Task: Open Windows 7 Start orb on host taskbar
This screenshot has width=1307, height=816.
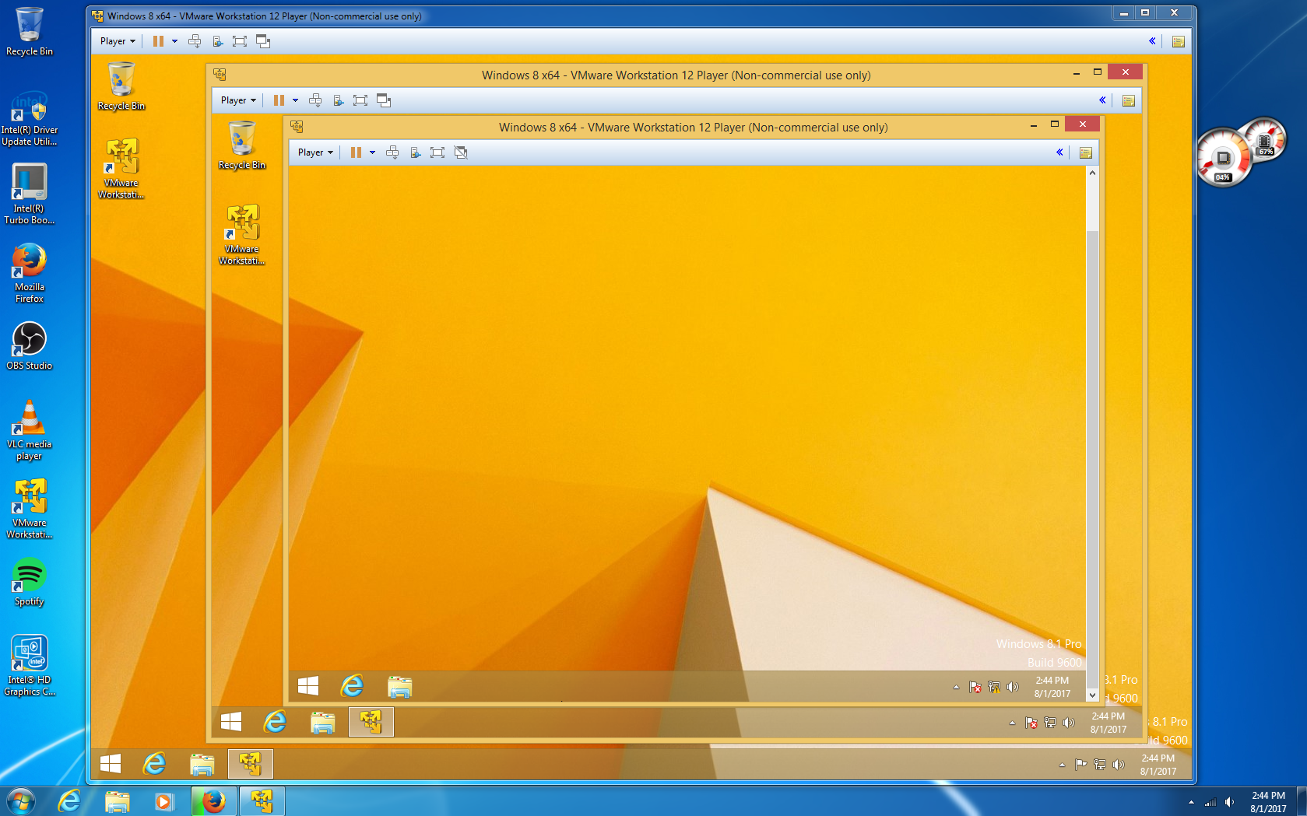Action: pos(20,800)
